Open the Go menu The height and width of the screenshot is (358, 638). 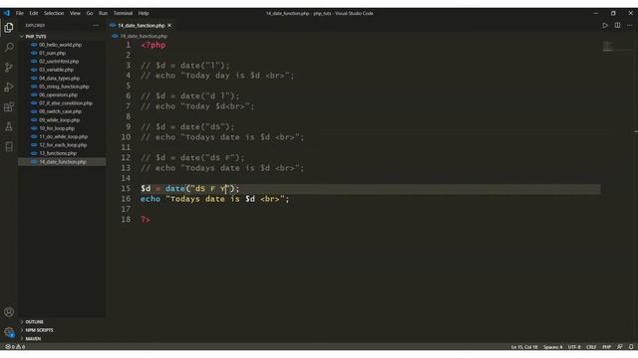(90, 13)
